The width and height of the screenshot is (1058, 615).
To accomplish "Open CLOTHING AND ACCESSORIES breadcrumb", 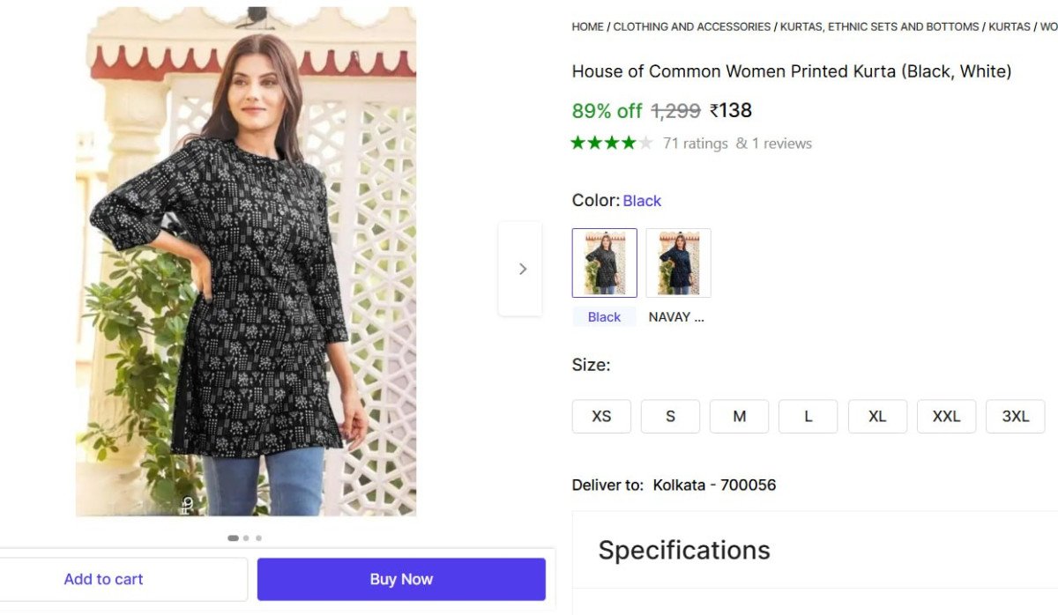I will coord(691,26).
